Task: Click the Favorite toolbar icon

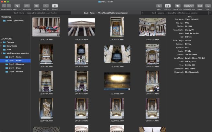Action: pos(37,6)
